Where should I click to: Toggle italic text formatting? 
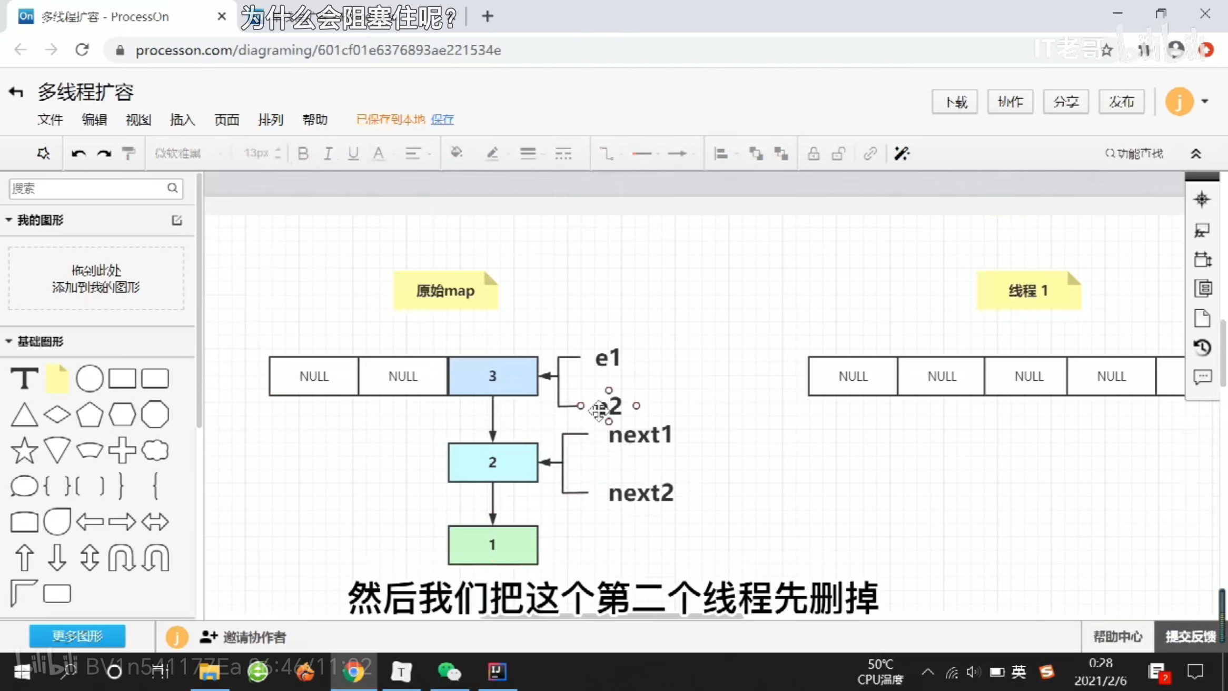pos(328,153)
